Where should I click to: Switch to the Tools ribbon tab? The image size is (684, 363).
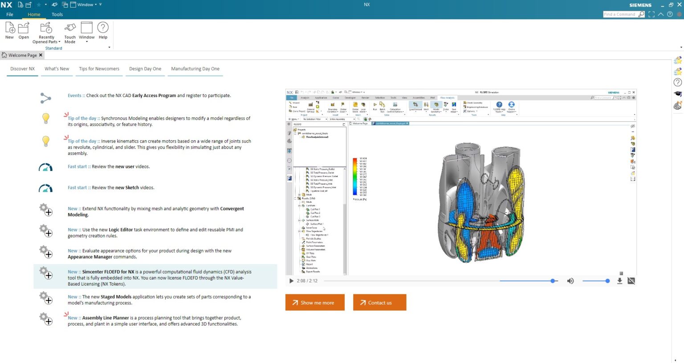click(57, 14)
